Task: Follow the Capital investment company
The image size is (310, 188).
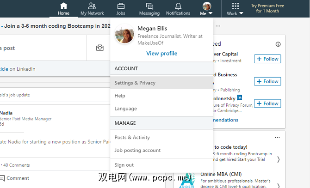Action: click(267, 59)
